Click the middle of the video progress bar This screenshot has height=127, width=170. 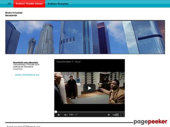[x=90, y=112]
